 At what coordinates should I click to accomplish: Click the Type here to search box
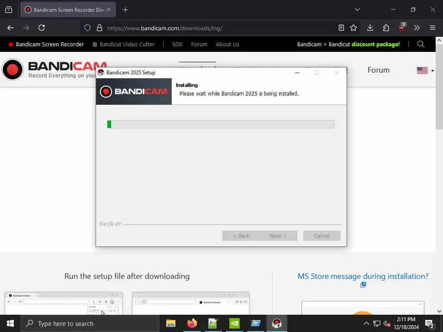[90, 323]
